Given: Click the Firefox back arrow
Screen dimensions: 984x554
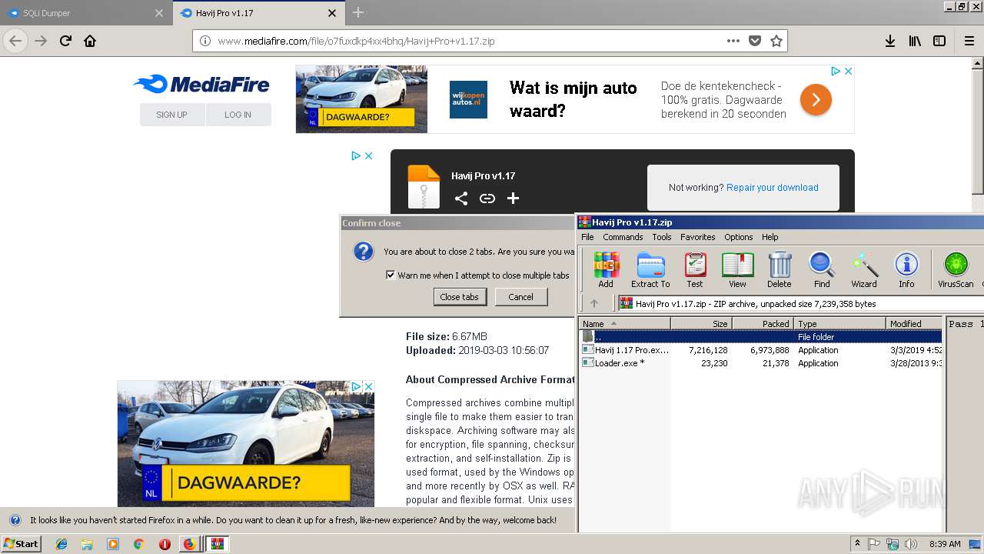Looking at the screenshot, I should pyautogui.click(x=15, y=41).
